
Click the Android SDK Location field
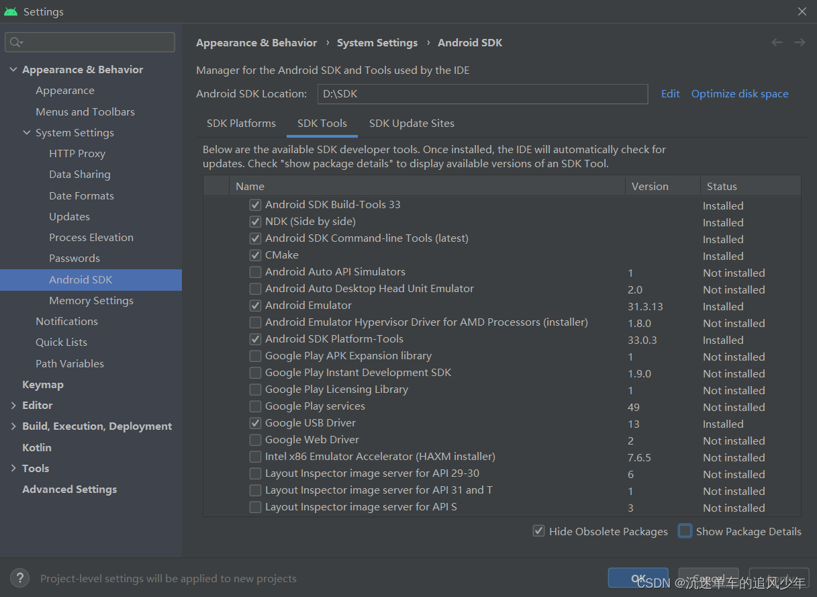tap(483, 94)
